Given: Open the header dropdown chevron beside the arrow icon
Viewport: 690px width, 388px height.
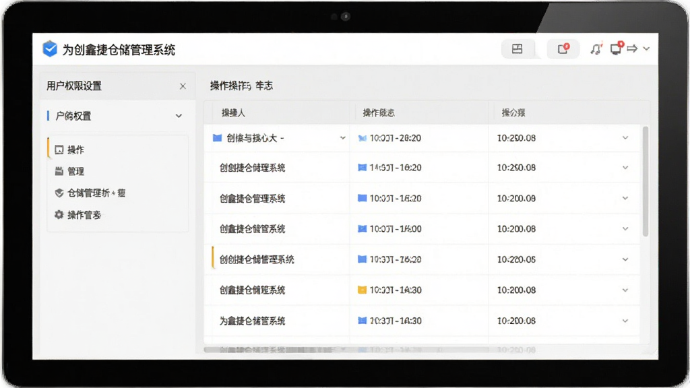Looking at the screenshot, I should (646, 48).
